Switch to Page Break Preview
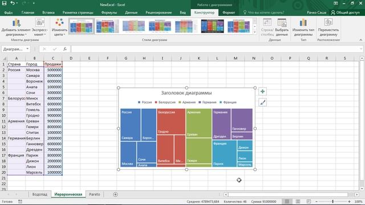This screenshot has height=205, width=365. point(309,202)
